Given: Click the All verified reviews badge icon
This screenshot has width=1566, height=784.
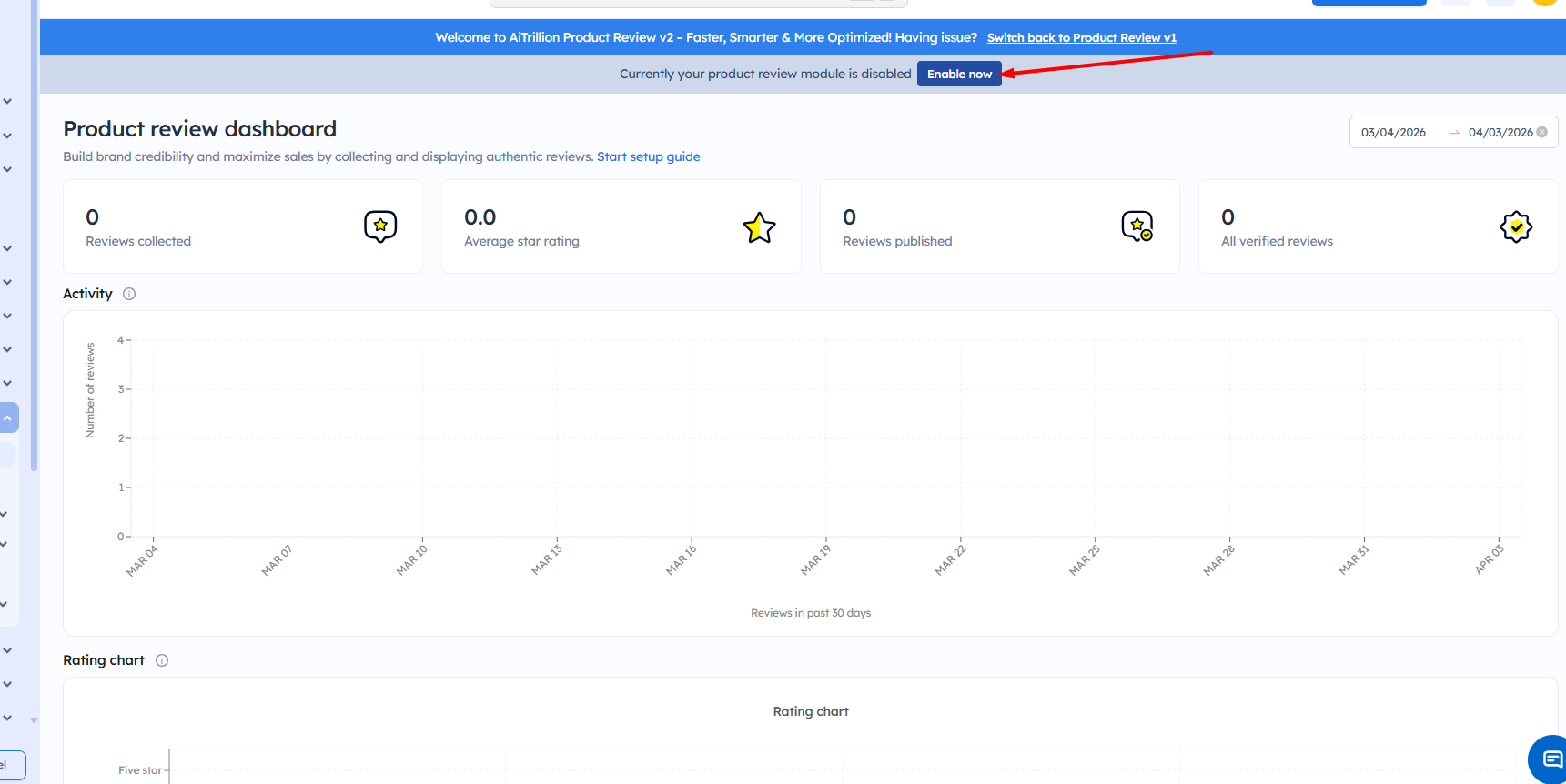Looking at the screenshot, I should click(1516, 226).
